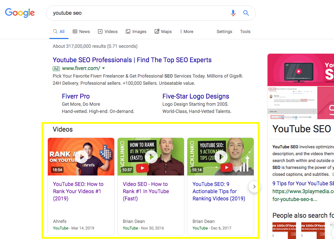
Task: Click the results count text About 317,000,000 results
Action: click(x=95, y=46)
